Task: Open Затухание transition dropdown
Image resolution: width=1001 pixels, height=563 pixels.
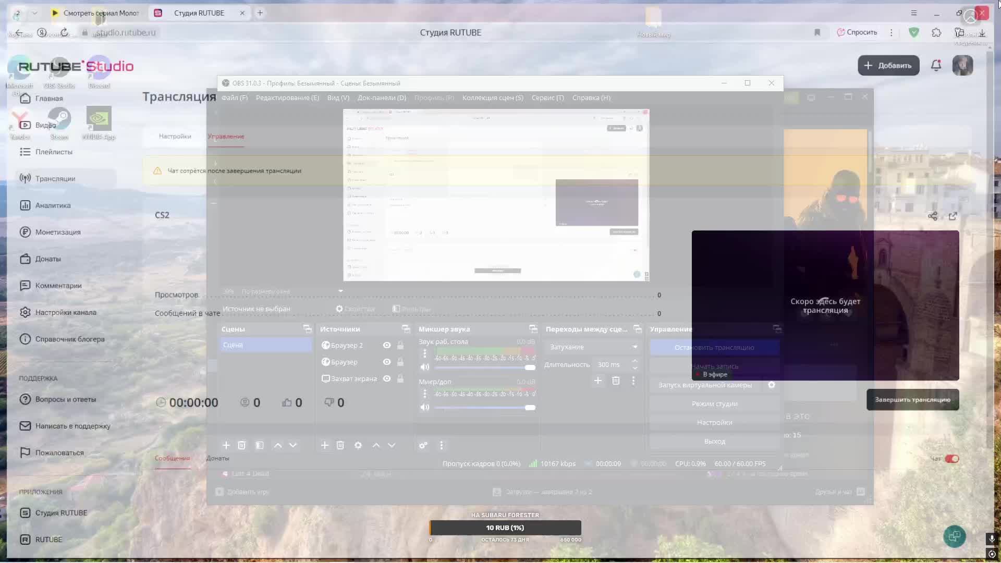Action: point(593,347)
